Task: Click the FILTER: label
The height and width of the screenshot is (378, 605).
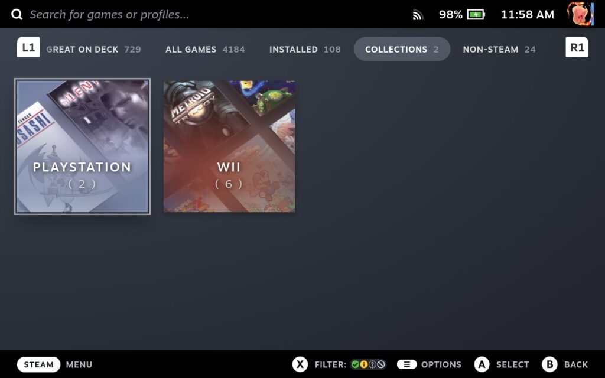Action: (x=330, y=364)
